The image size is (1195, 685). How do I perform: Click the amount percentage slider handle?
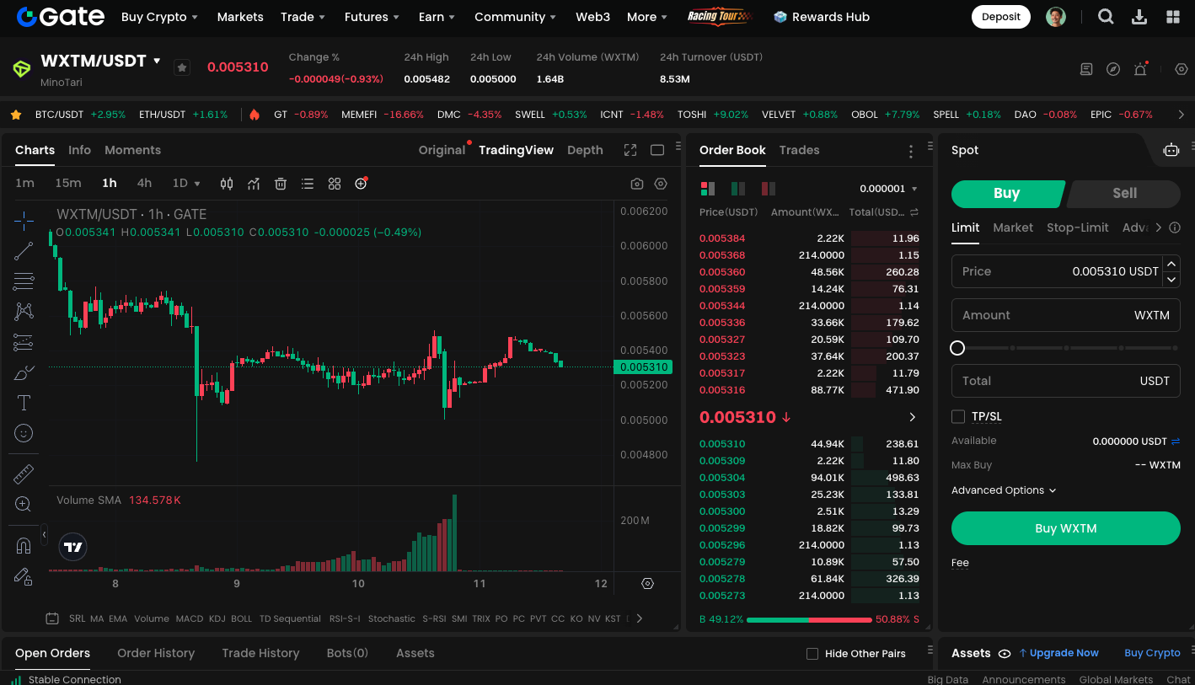(x=957, y=348)
